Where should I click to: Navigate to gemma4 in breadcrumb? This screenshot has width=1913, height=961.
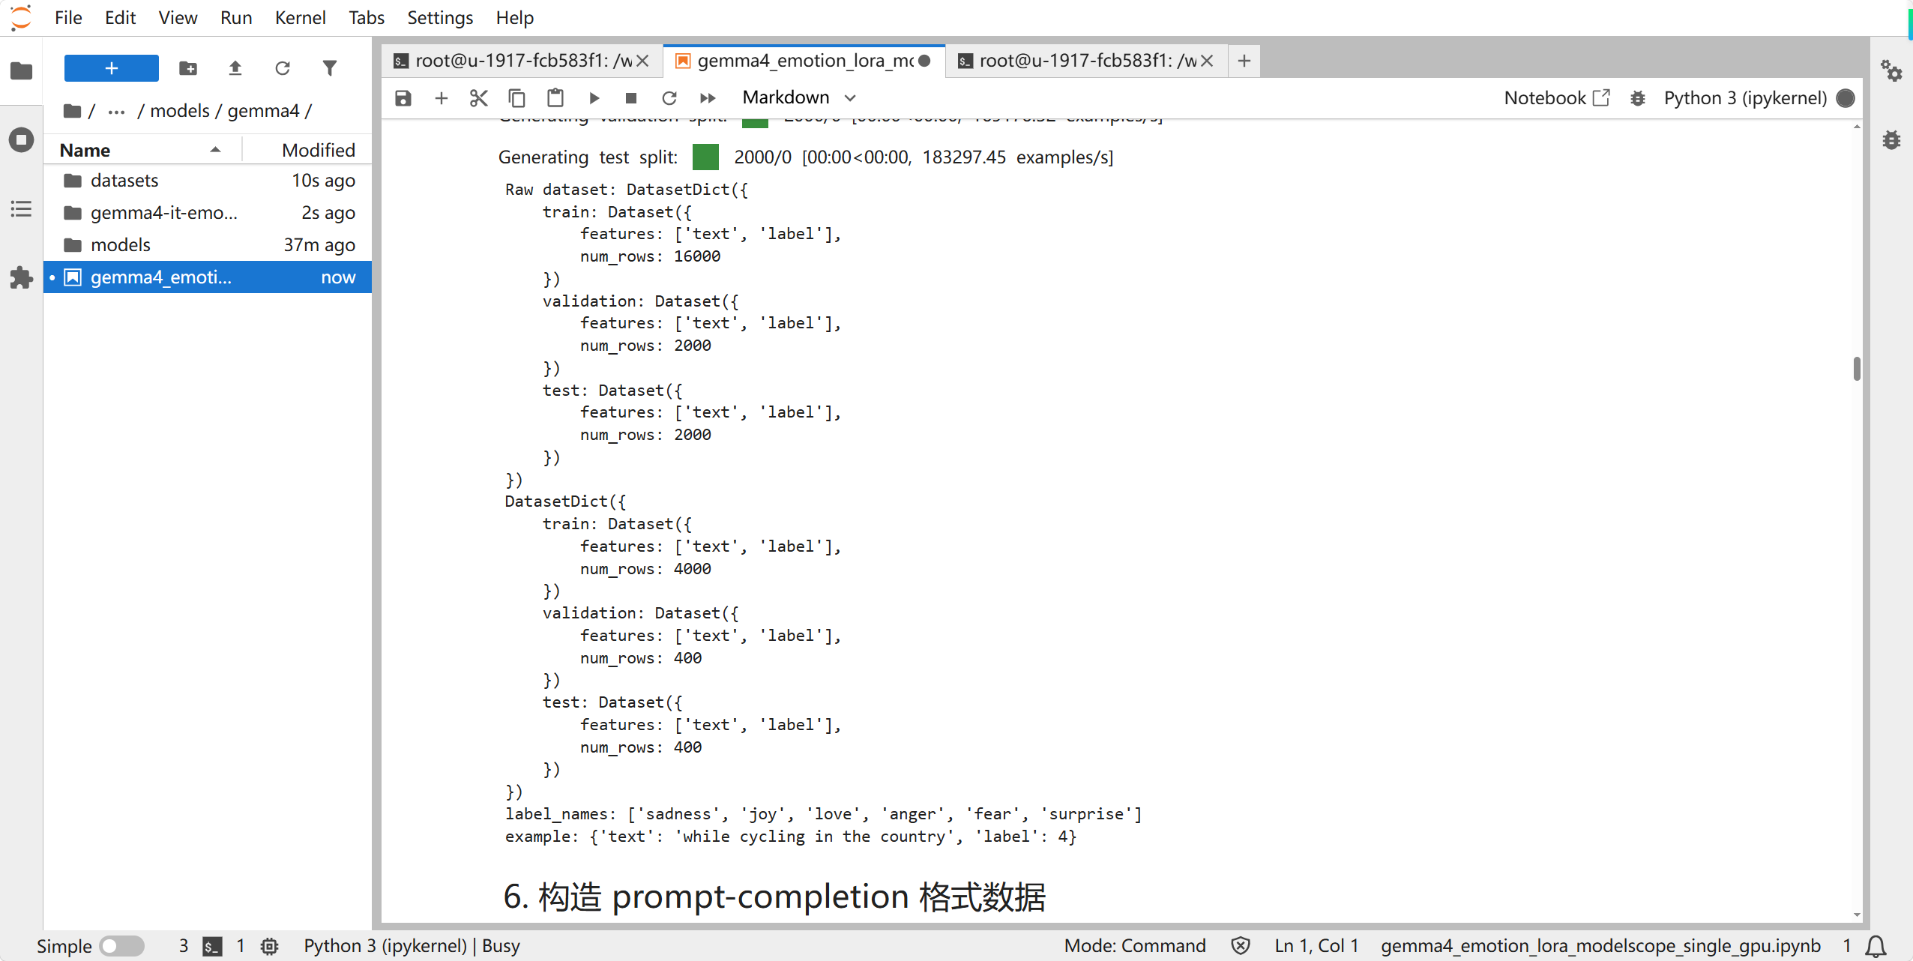click(x=263, y=111)
